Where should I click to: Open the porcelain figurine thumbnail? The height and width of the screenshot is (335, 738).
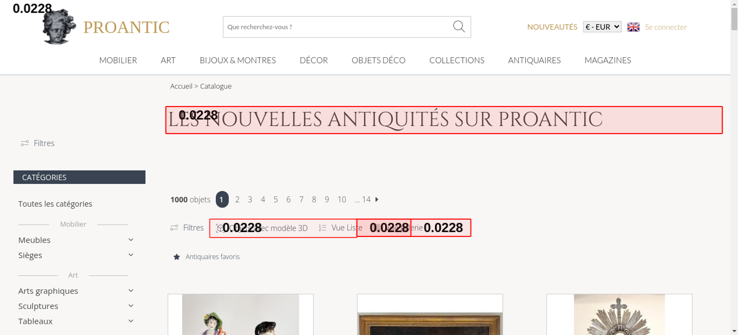coord(241,314)
